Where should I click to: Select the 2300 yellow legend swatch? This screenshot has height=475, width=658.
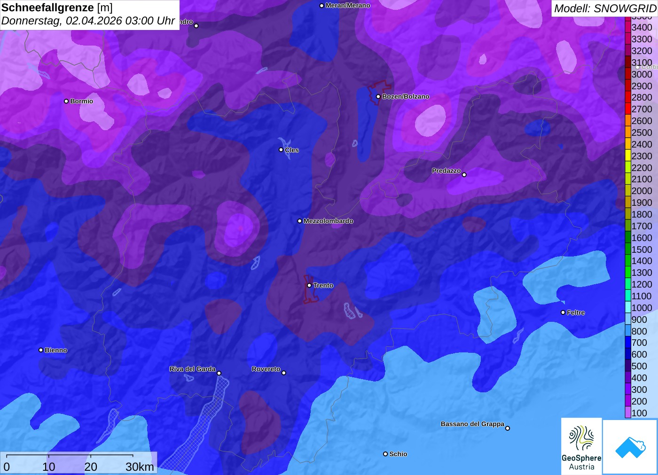coord(627,156)
